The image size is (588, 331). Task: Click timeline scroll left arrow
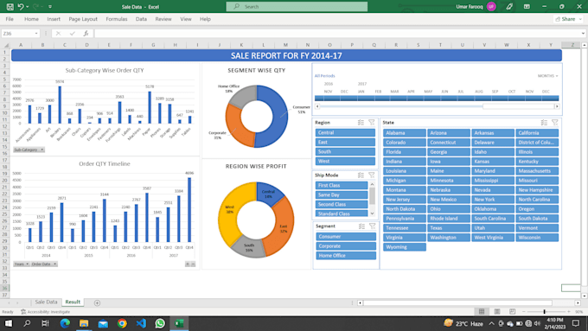317,106
